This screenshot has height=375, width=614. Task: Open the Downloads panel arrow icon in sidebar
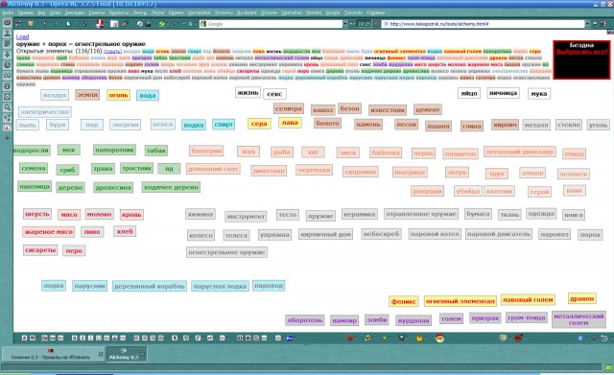pos(7,55)
